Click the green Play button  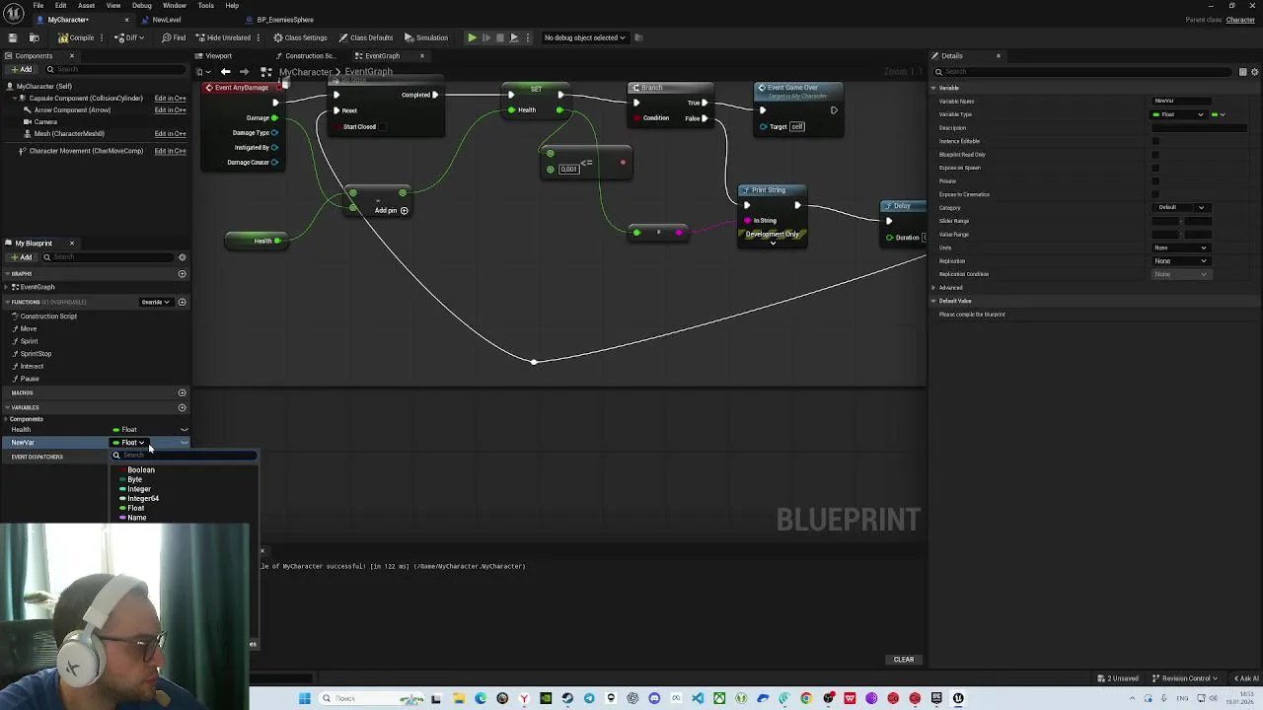[x=472, y=37]
